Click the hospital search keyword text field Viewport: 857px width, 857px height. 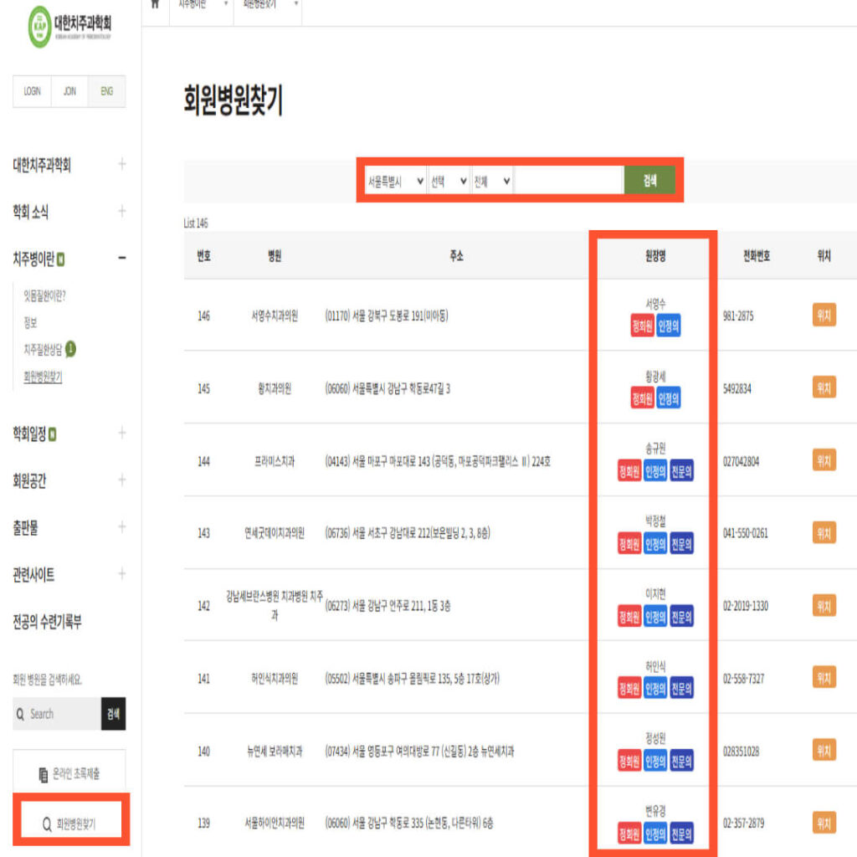tap(568, 181)
